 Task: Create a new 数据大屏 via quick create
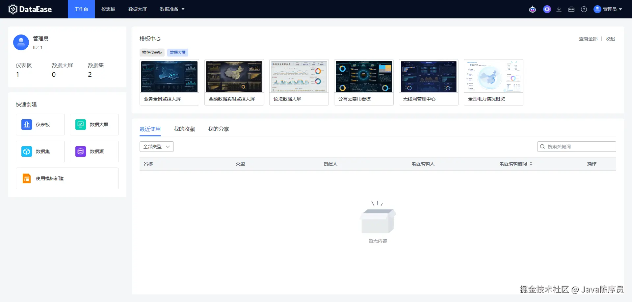(x=94, y=125)
